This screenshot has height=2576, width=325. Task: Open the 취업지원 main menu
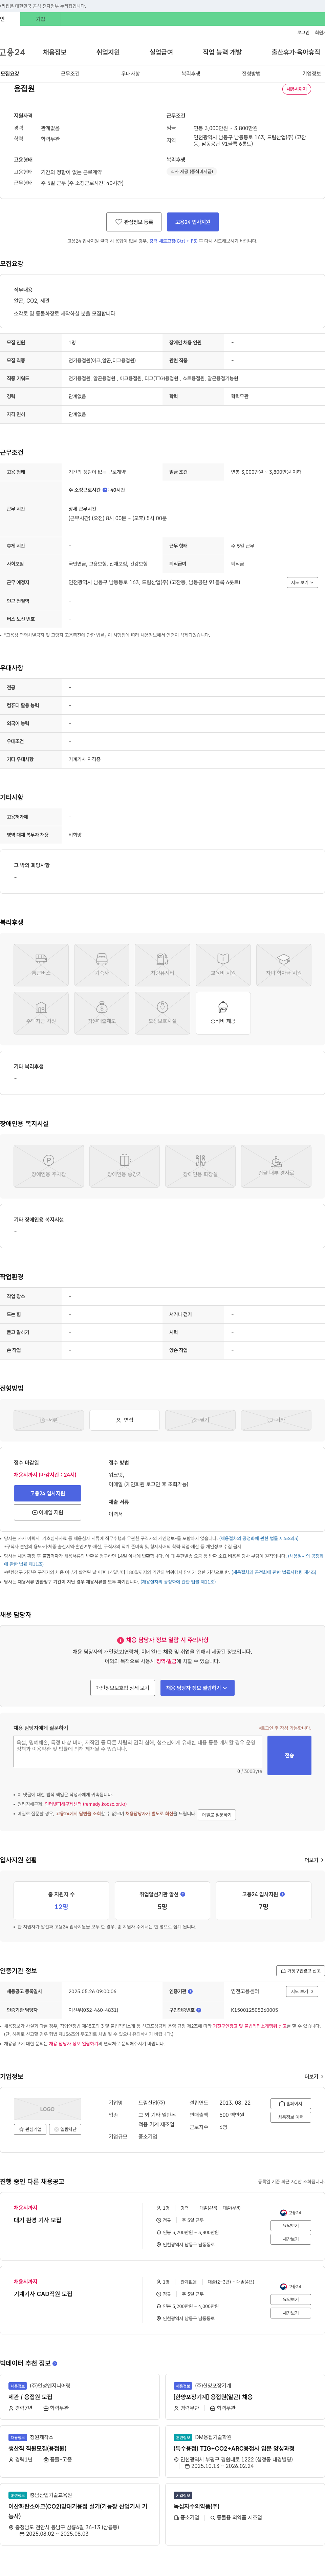[108, 52]
